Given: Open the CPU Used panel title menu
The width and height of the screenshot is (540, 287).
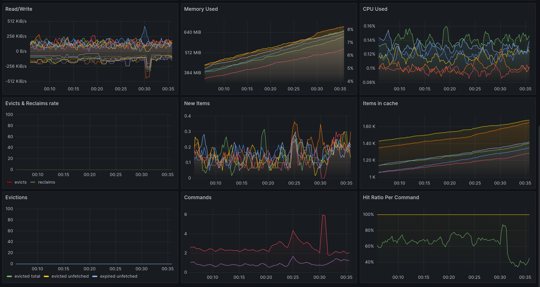Looking at the screenshot, I should [x=375, y=9].
